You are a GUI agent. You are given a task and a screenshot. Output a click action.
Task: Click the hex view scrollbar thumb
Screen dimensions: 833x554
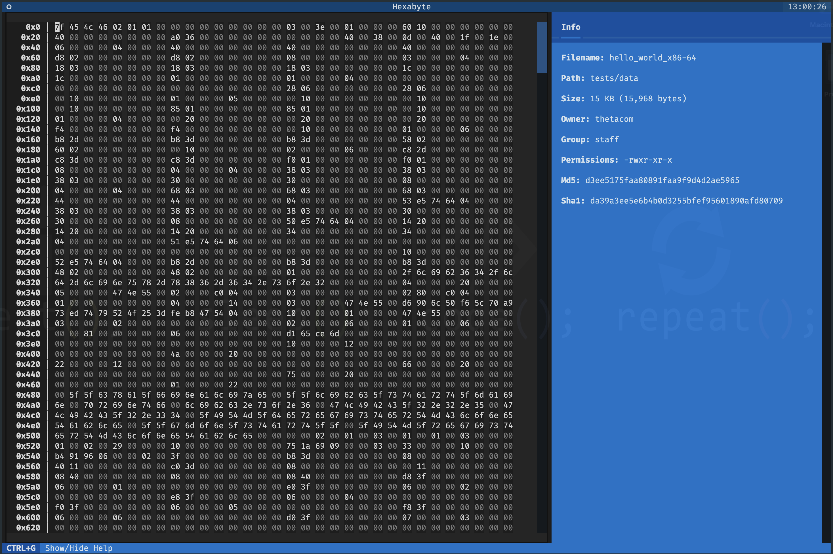point(541,48)
